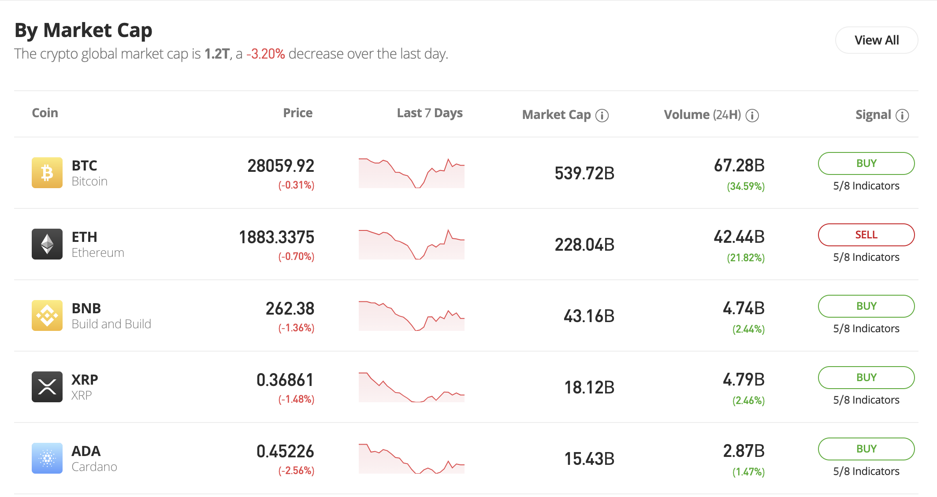Open the Volume (24H) info icon
The width and height of the screenshot is (937, 497).
click(752, 115)
